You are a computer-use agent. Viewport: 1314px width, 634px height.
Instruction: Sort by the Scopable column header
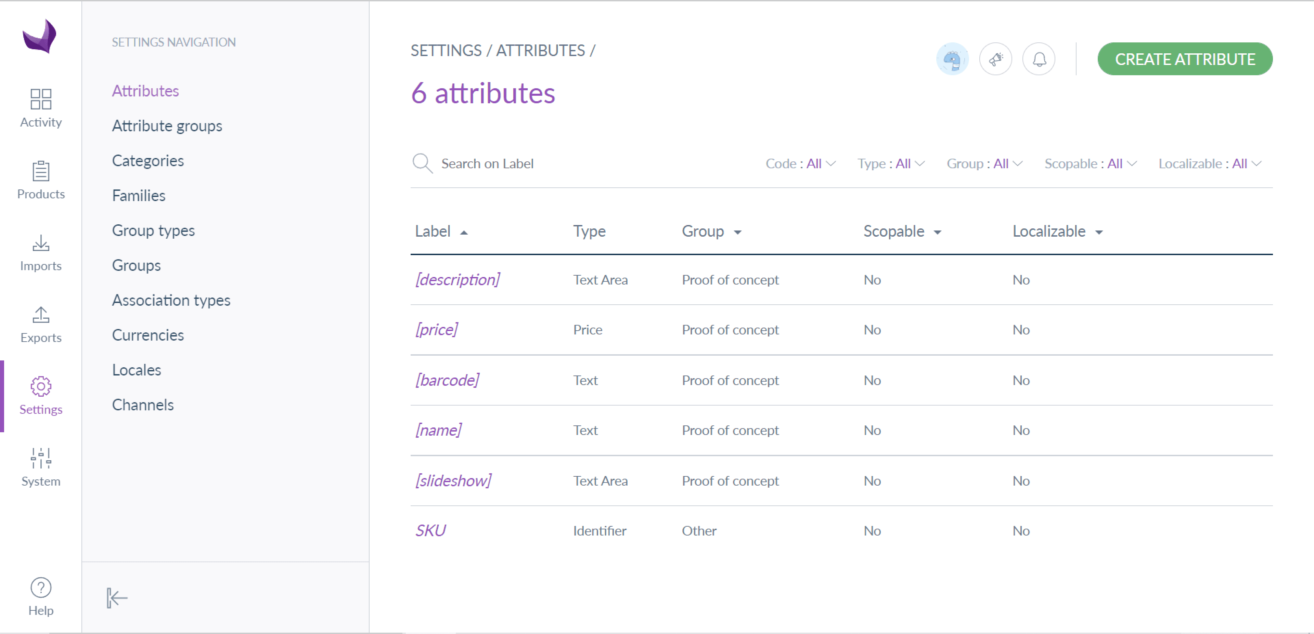902,232
